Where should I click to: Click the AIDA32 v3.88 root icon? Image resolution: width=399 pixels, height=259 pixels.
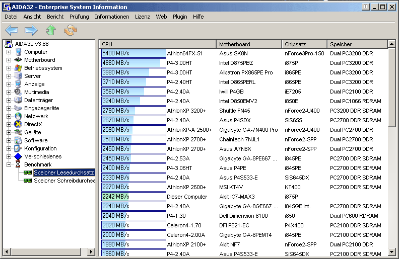point(9,44)
